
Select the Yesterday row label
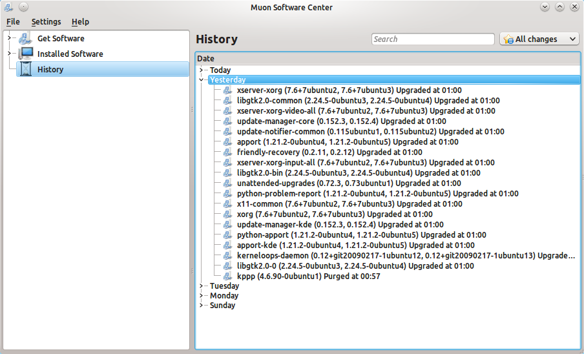click(227, 79)
